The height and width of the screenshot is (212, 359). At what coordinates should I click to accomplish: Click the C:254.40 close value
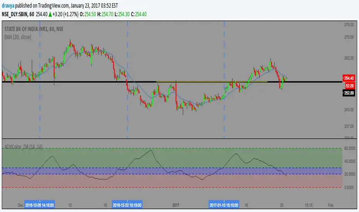[x=139, y=14]
